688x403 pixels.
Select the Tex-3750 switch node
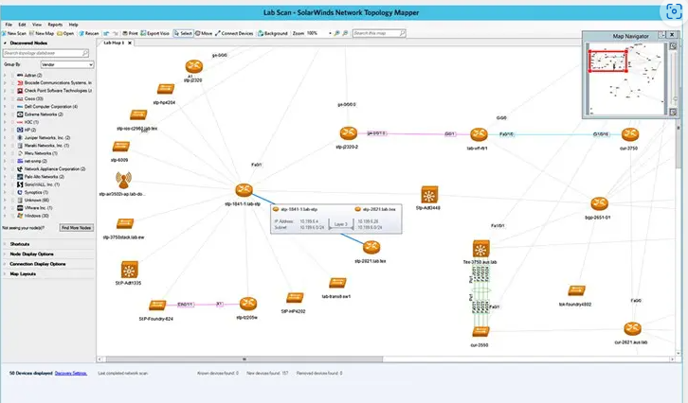click(x=480, y=249)
